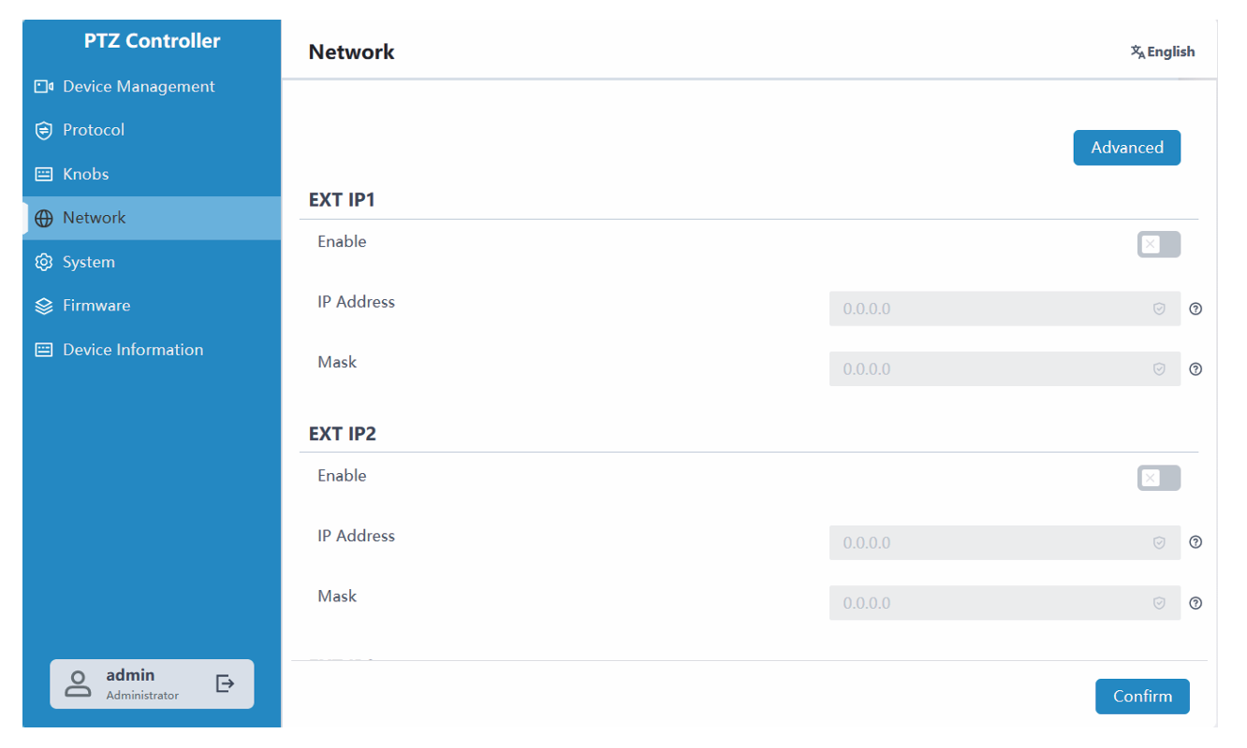Click the EXT IP2 Mask input field
Viewport: 1247px width, 748px height.
tap(992, 603)
